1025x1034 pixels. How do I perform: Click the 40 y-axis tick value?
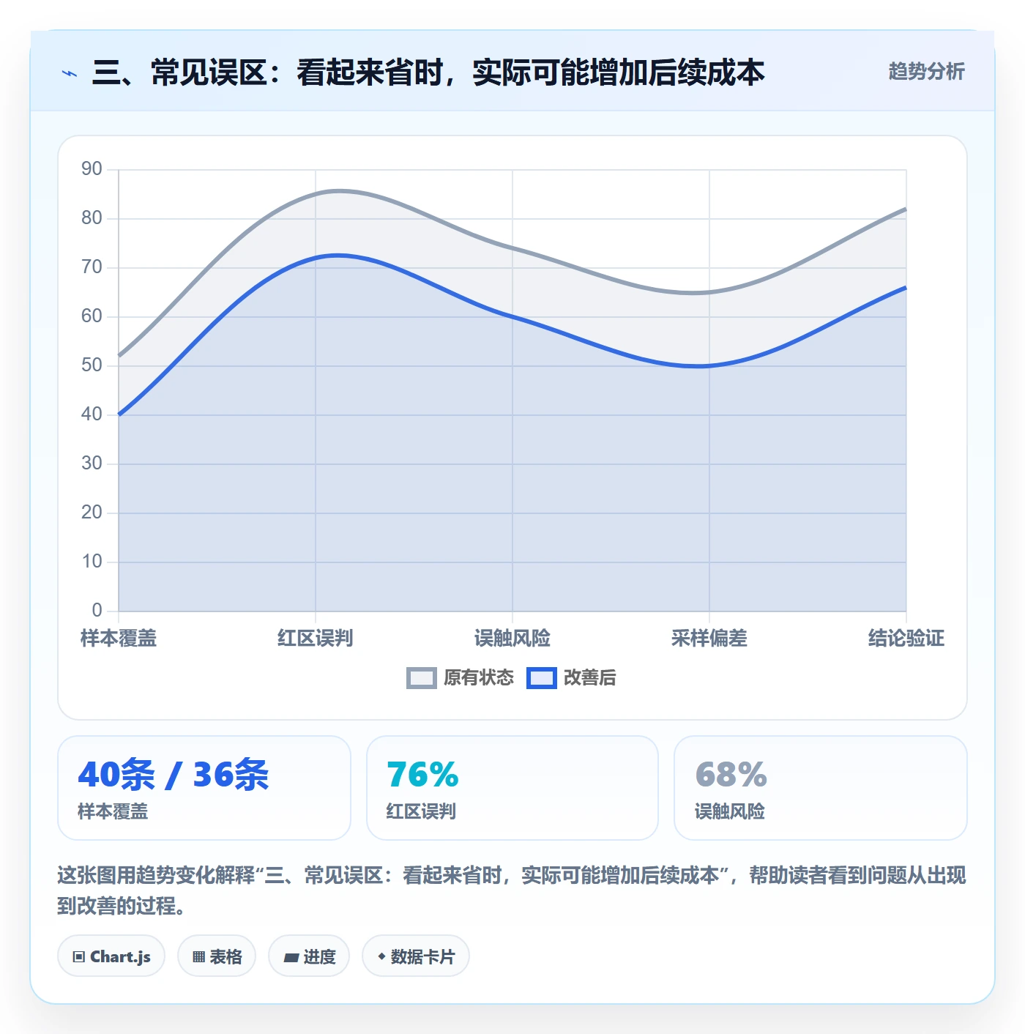click(92, 414)
